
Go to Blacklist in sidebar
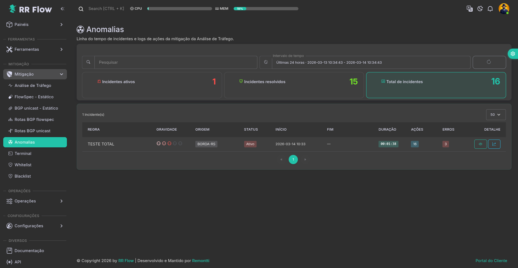click(x=23, y=176)
